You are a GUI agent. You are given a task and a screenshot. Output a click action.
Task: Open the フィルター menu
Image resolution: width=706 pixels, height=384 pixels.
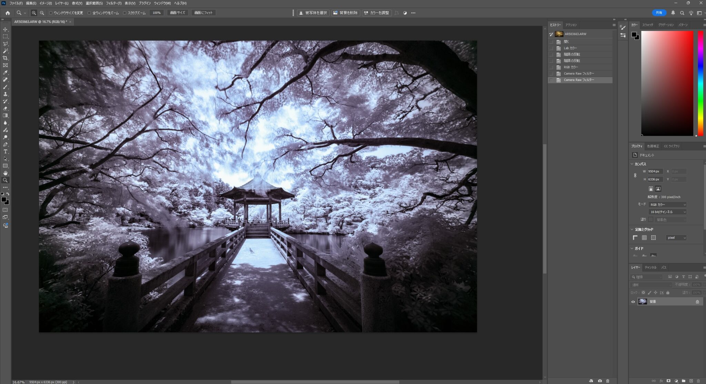click(x=113, y=3)
